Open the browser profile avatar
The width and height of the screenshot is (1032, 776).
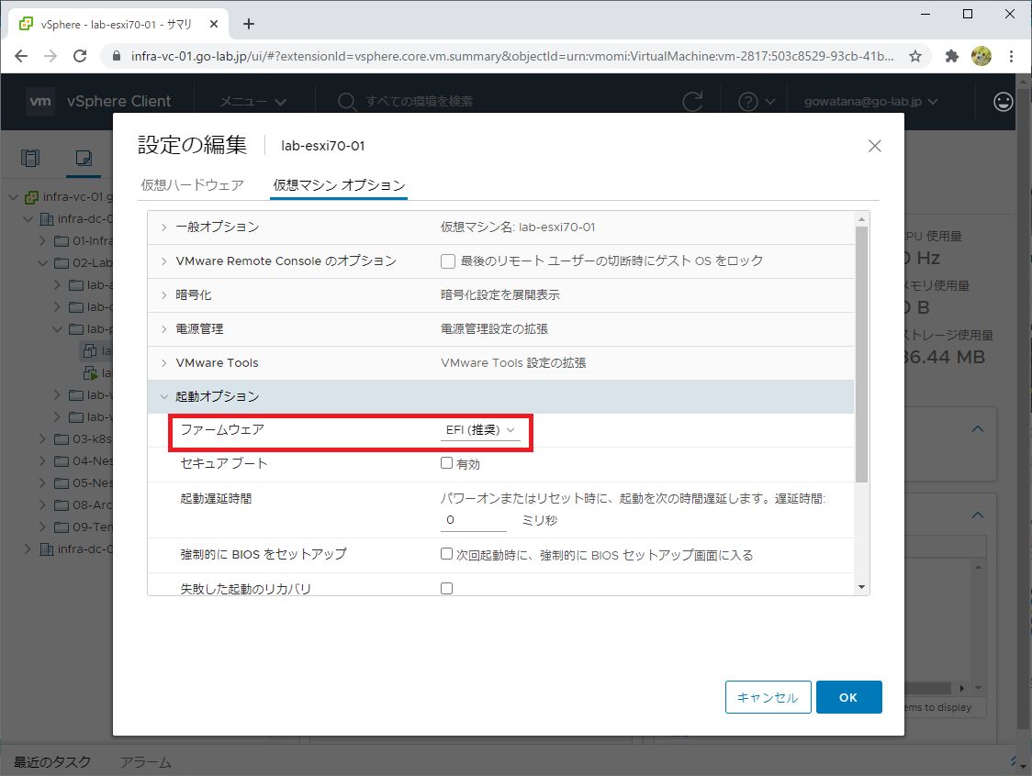pyautogui.click(x=982, y=56)
